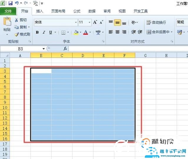This screenshot has width=188, height=159.
Task: Toggle Align Text Left
Action: click(x=111, y=32)
